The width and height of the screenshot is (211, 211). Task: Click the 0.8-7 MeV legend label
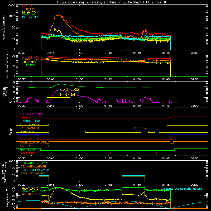(x=29, y=62)
